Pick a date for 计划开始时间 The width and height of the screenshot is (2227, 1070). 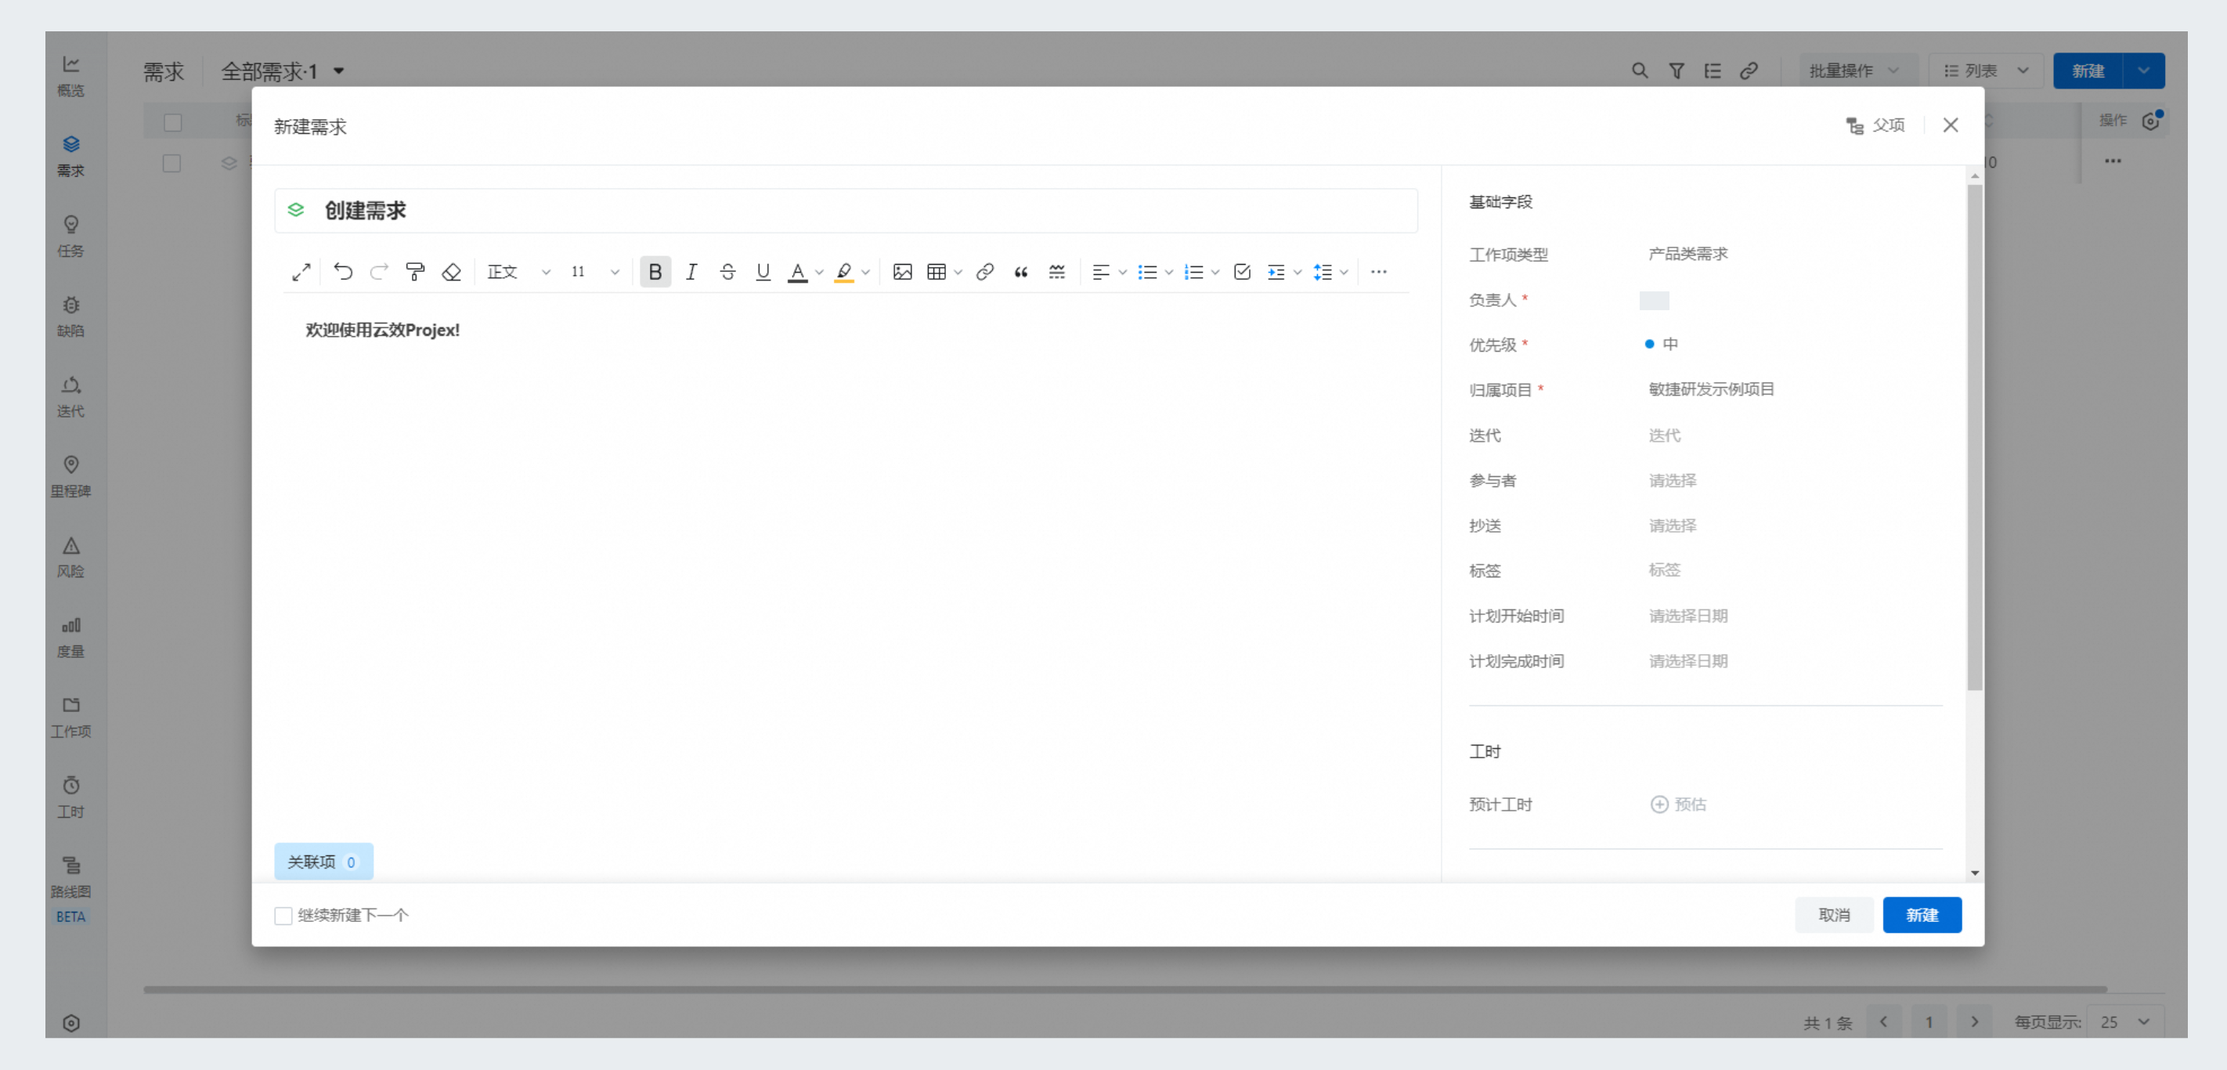point(1687,616)
